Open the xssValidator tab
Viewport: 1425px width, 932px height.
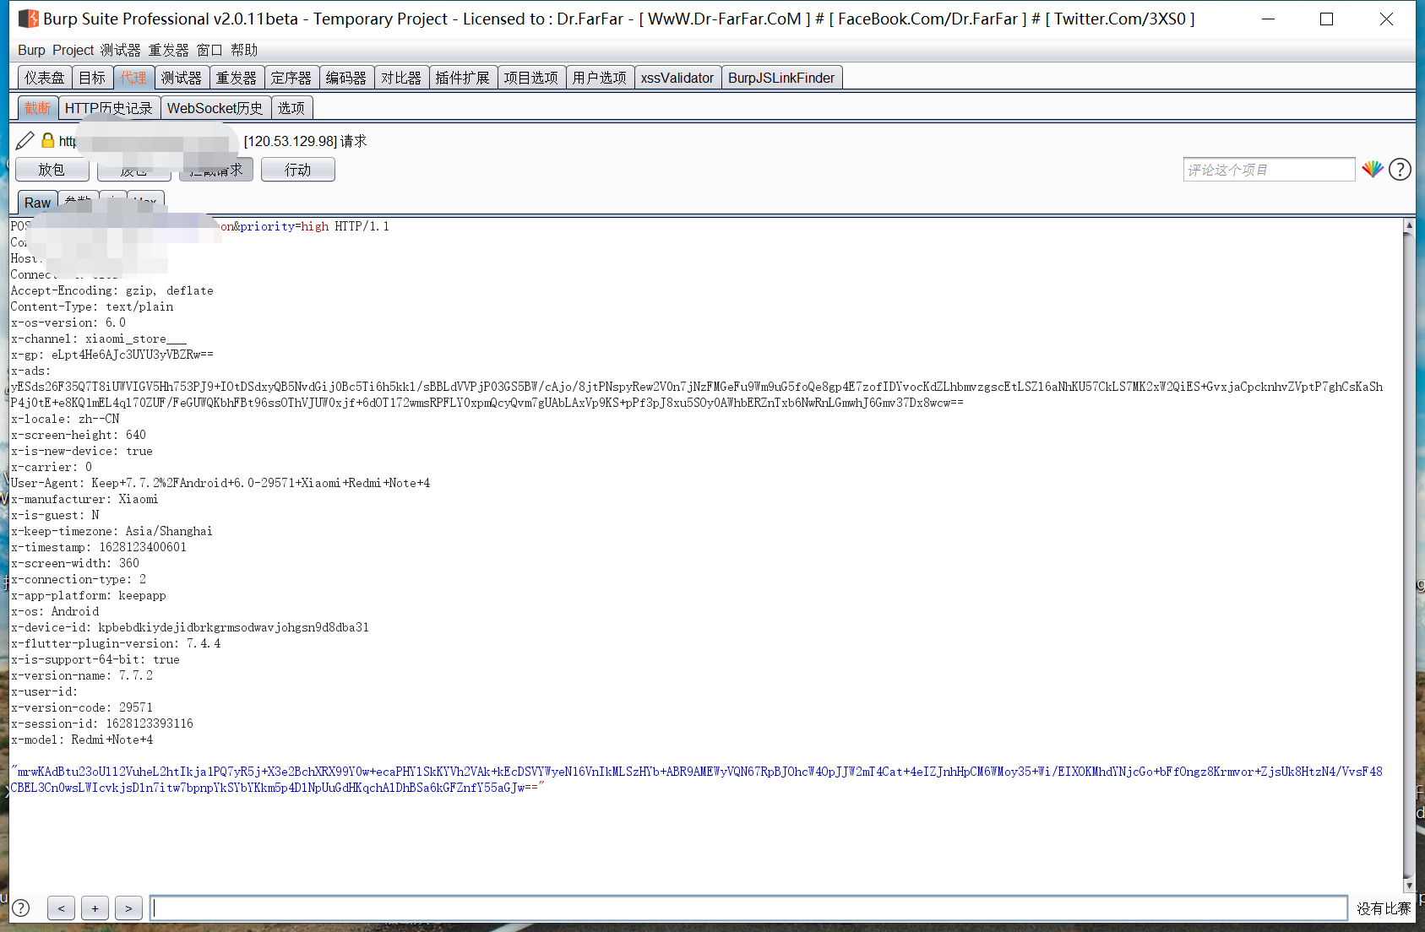(x=677, y=78)
